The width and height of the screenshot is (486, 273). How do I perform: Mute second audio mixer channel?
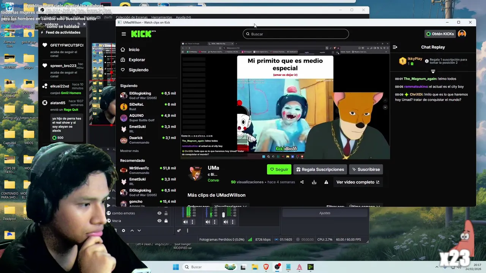(207, 222)
